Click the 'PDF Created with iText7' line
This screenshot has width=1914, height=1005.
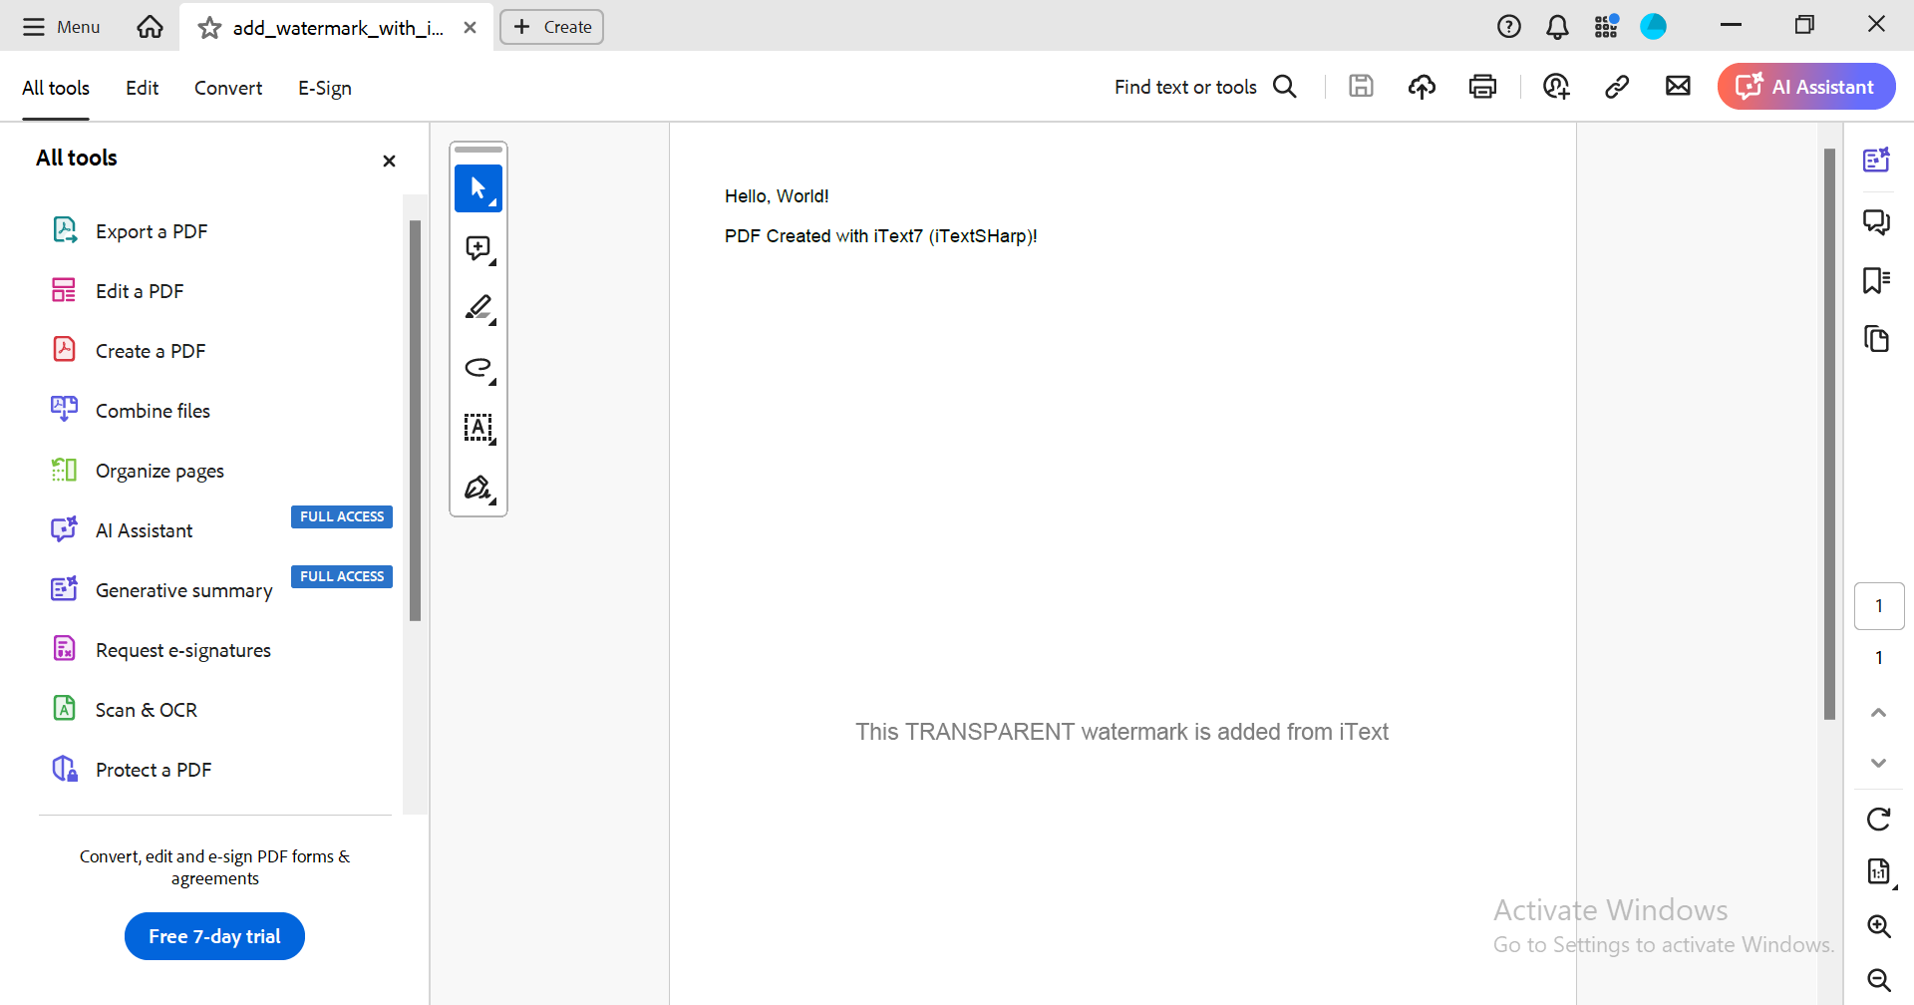point(880,236)
